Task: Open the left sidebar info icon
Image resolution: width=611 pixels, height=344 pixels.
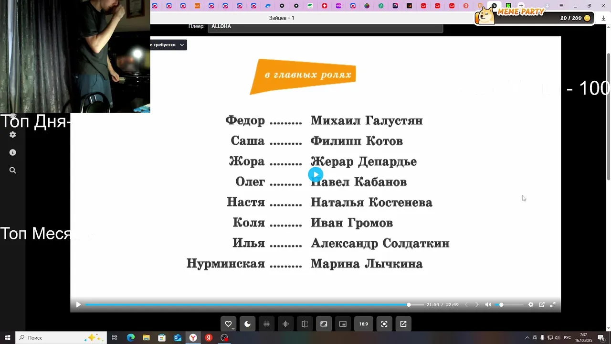Action: click(x=13, y=152)
